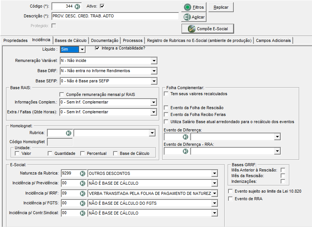Click the Aplicar button label
Screen dimensions: 312x227
pos(198,17)
